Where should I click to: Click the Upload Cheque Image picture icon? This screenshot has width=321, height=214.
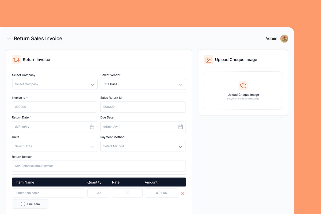click(x=209, y=59)
